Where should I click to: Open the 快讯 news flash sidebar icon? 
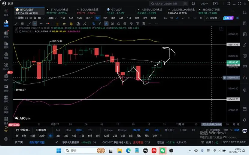pos(6,34)
